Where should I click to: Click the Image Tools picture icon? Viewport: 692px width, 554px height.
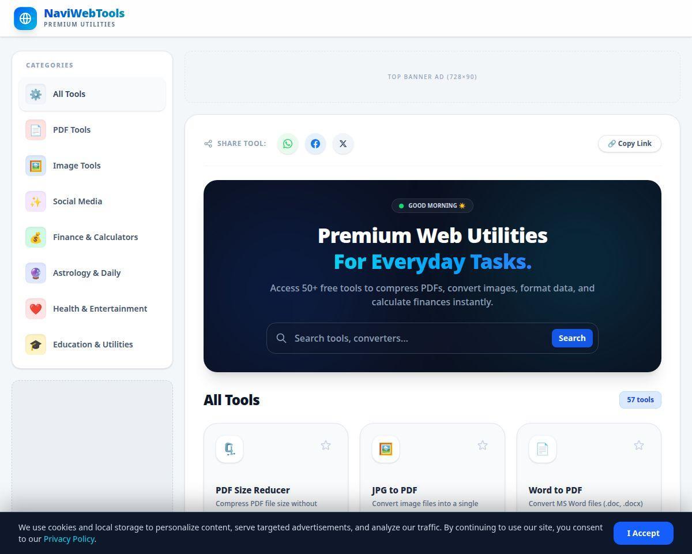36,166
